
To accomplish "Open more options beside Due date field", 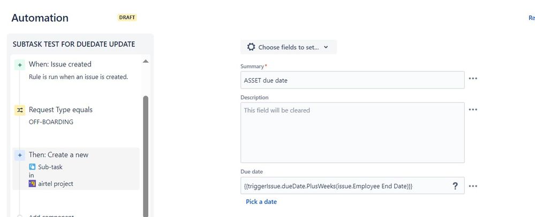I will [x=473, y=186].
